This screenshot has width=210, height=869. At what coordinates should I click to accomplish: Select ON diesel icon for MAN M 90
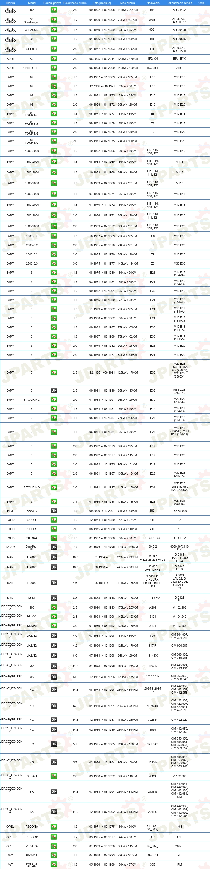point(54,598)
